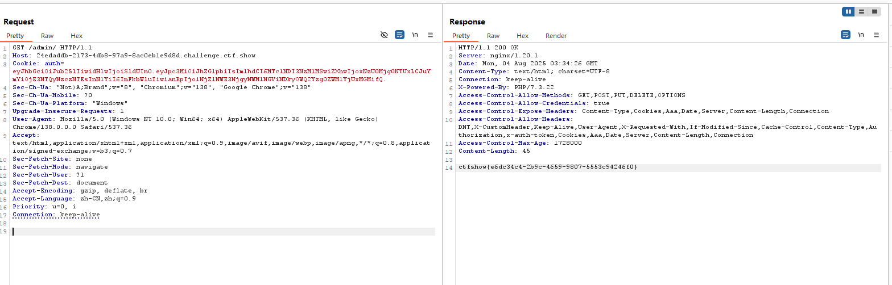
Task: Click the Response panel title
Action: 467,22
